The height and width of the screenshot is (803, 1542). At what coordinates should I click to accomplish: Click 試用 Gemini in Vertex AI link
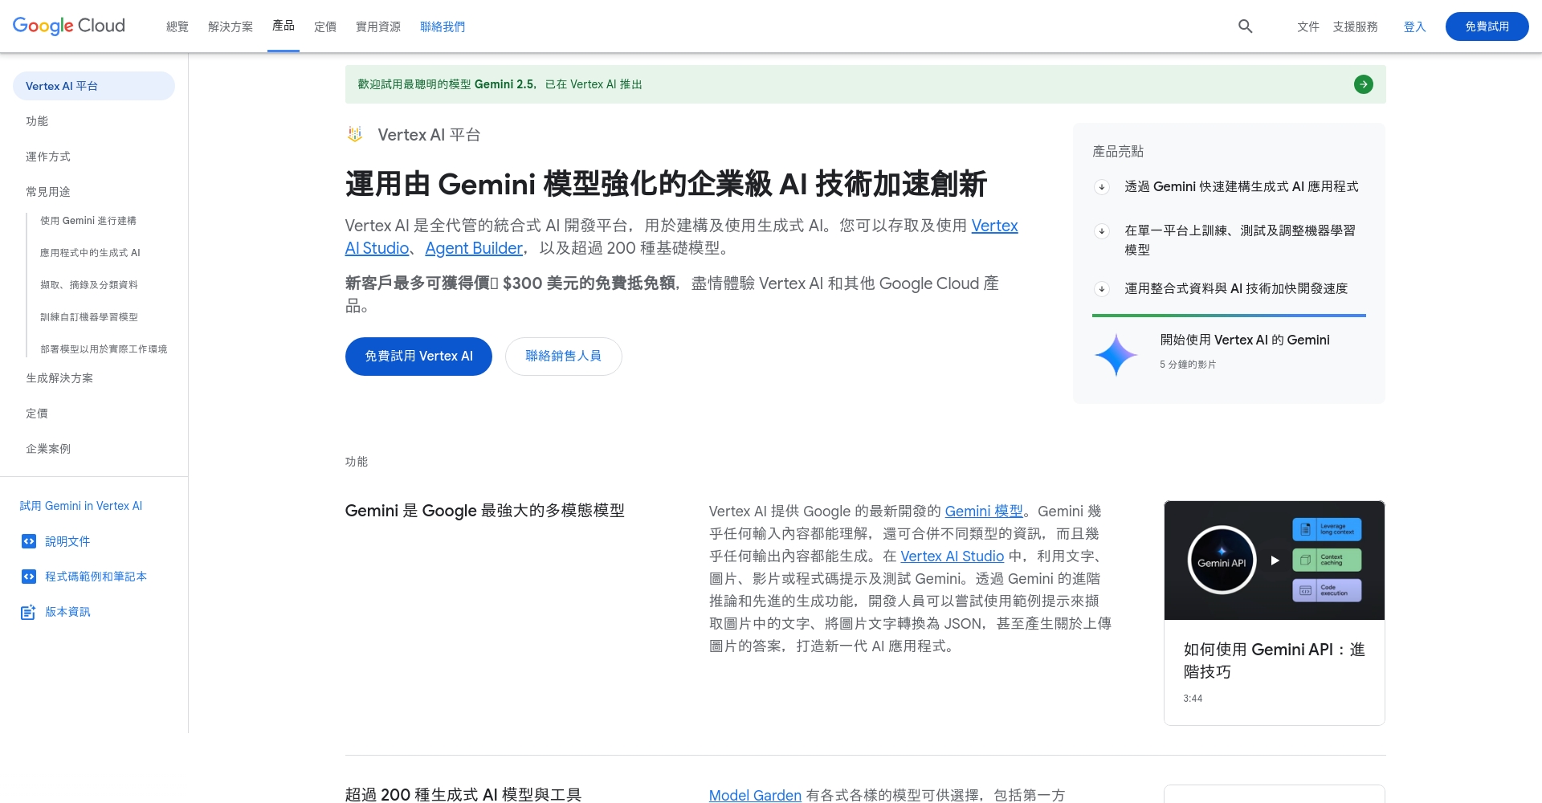81,506
